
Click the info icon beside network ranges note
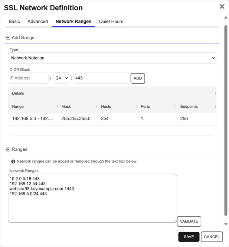click(x=13, y=162)
